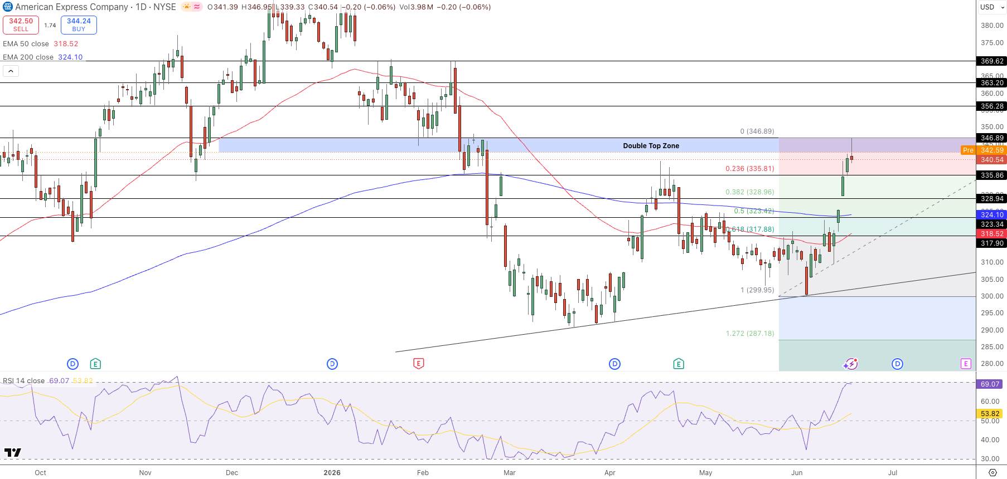The image size is (1007, 479).
Task: Click the Apr date on time axis
Action: coord(610,473)
